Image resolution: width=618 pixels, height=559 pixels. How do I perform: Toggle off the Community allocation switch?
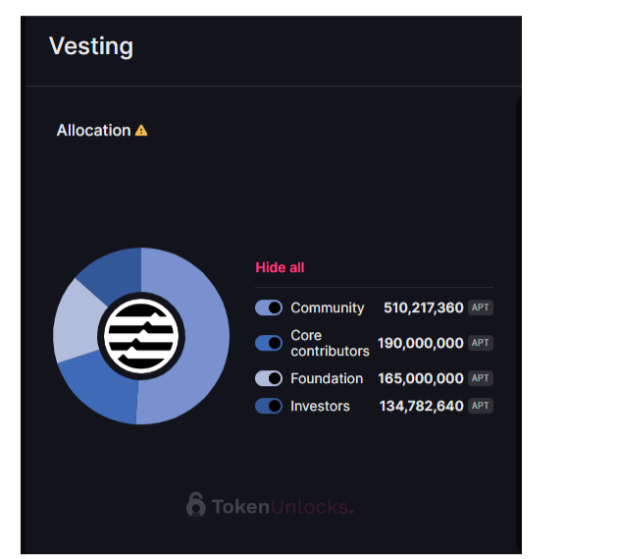pyautogui.click(x=269, y=307)
